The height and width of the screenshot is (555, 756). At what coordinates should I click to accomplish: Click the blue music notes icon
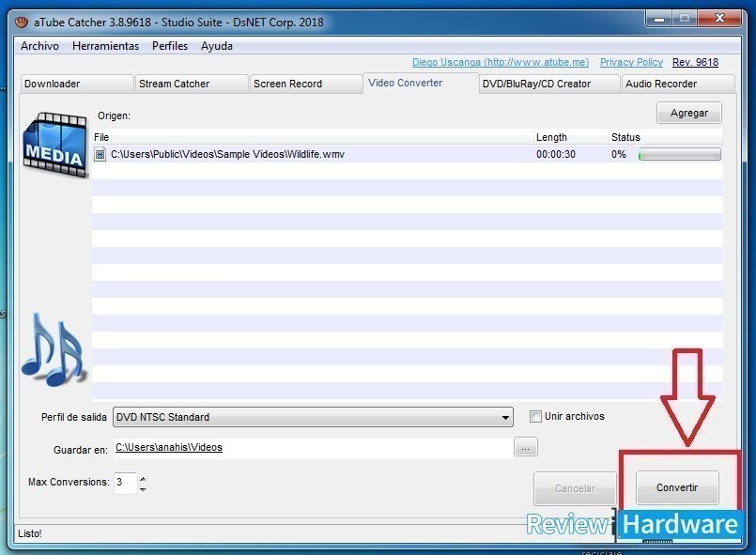tap(54, 349)
